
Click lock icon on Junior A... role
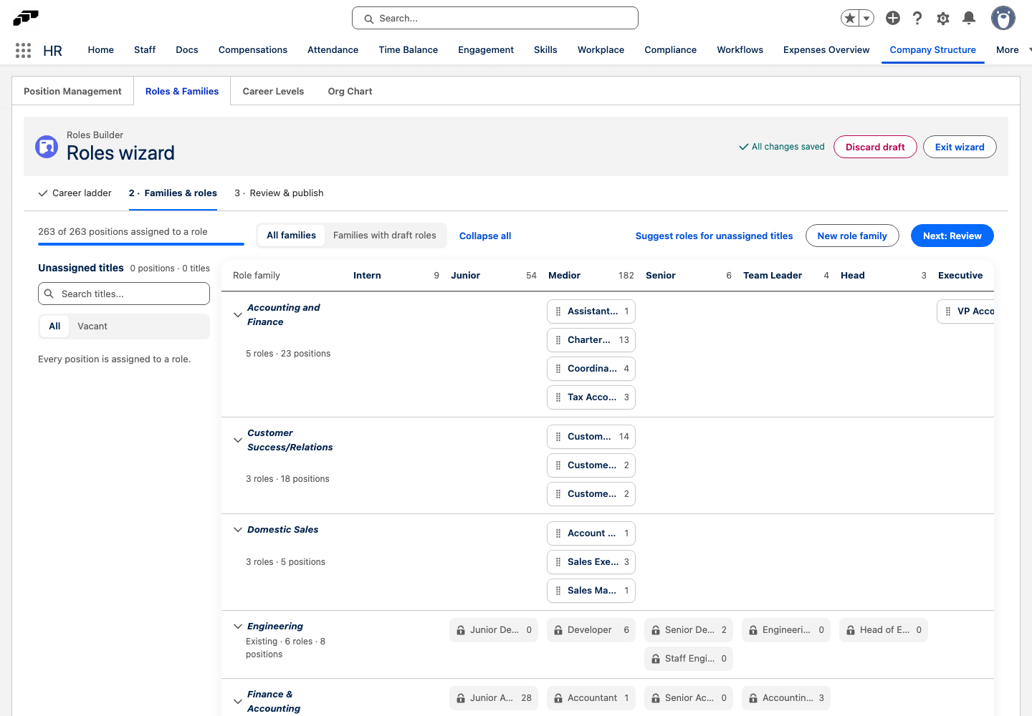click(x=461, y=698)
